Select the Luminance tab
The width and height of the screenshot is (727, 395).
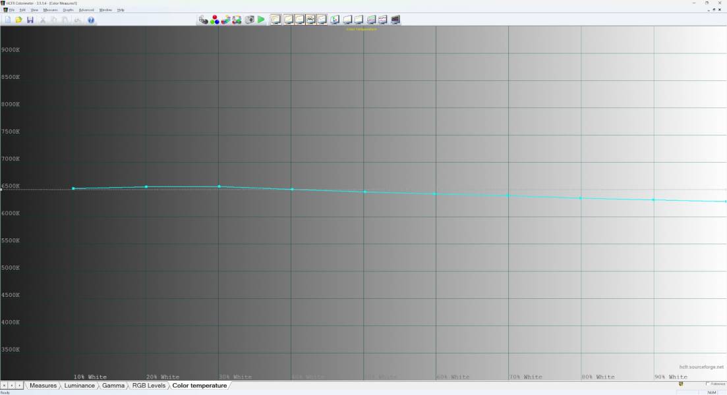(79, 386)
